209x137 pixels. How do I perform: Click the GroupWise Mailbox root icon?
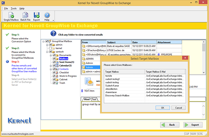(50, 41)
